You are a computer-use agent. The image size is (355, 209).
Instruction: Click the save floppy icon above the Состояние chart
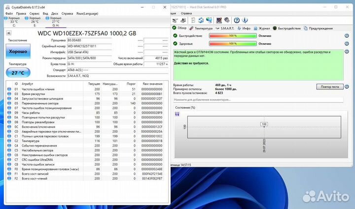point(177,114)
